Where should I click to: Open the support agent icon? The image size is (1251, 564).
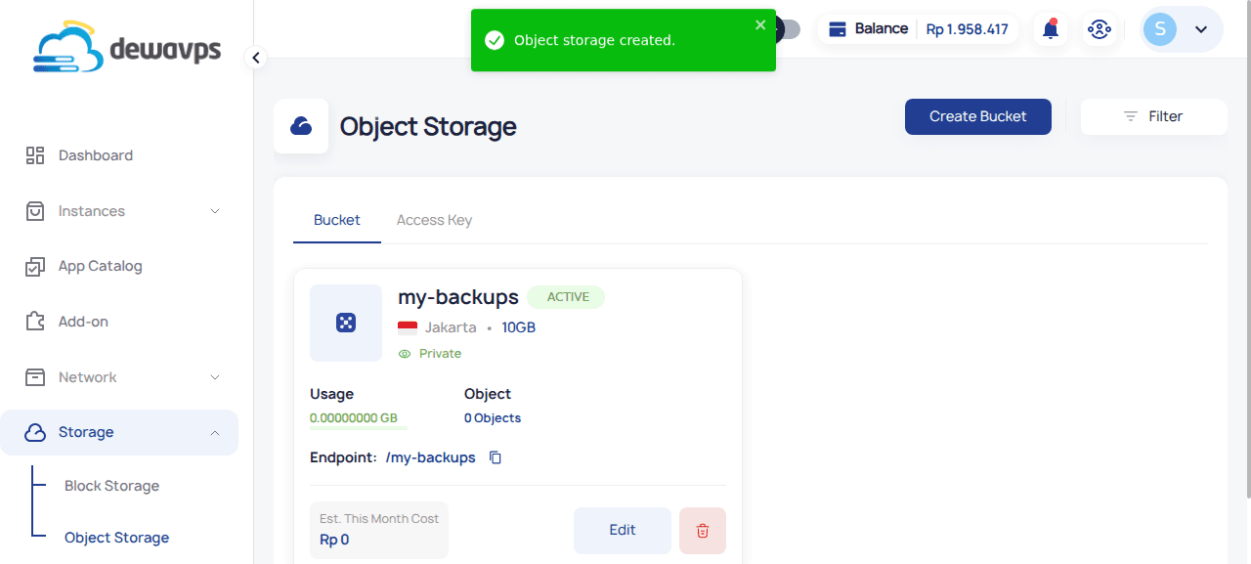(x=1099, y=29)
